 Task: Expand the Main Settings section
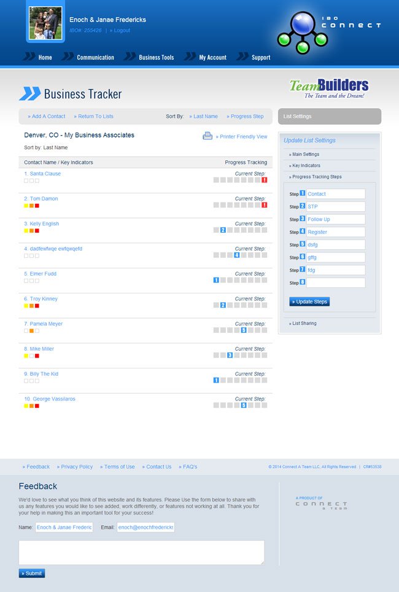coord(306,155)
